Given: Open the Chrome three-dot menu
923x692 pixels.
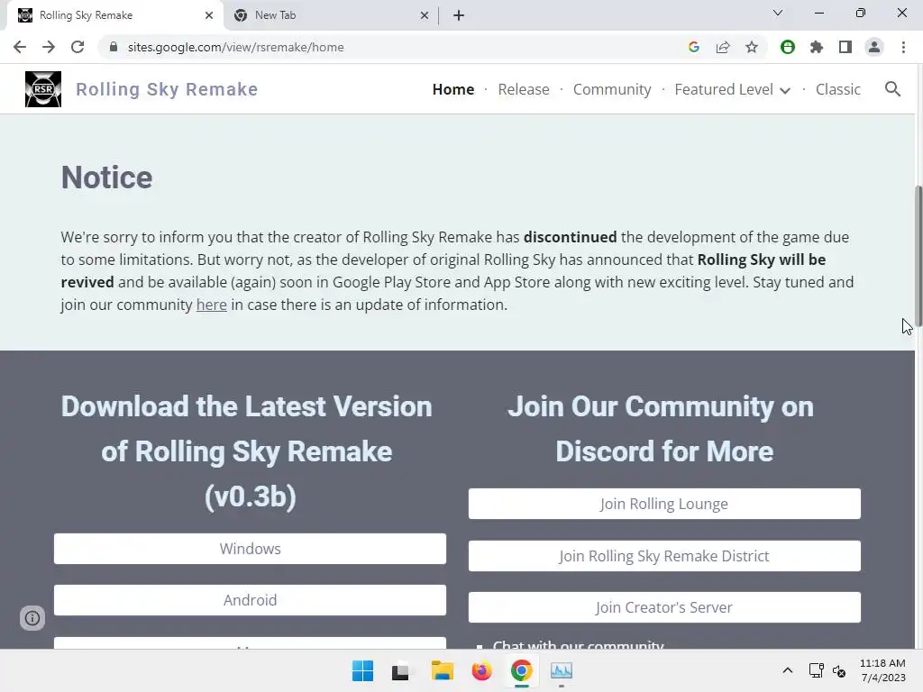Looking at the screenshot, I should pyautogui.click(x=903, y=47).
